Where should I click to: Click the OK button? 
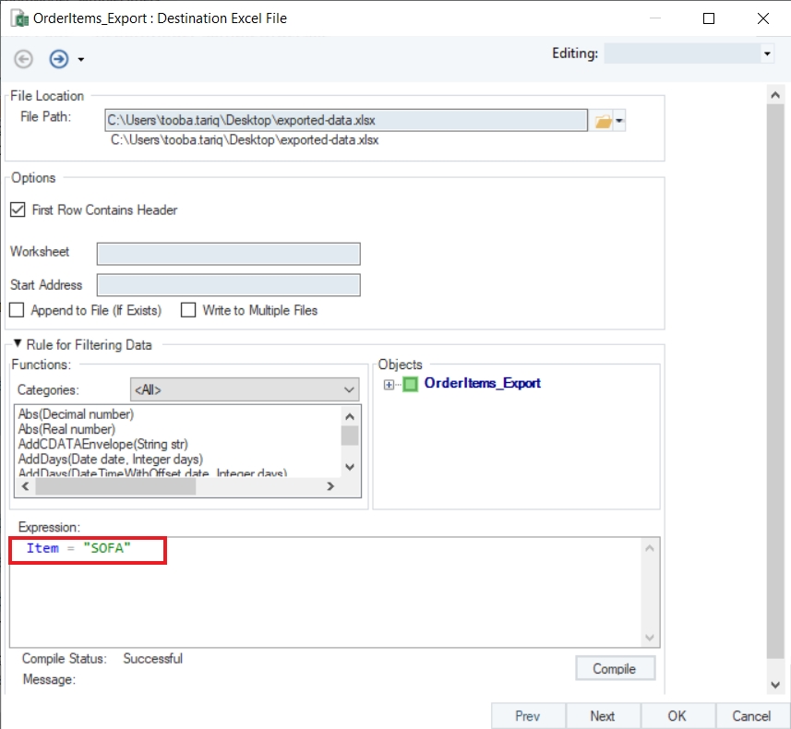[x=677, y=716]
